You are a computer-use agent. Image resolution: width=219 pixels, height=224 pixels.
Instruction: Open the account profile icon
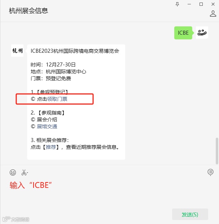pyautogui.click(x=213, y=14)
